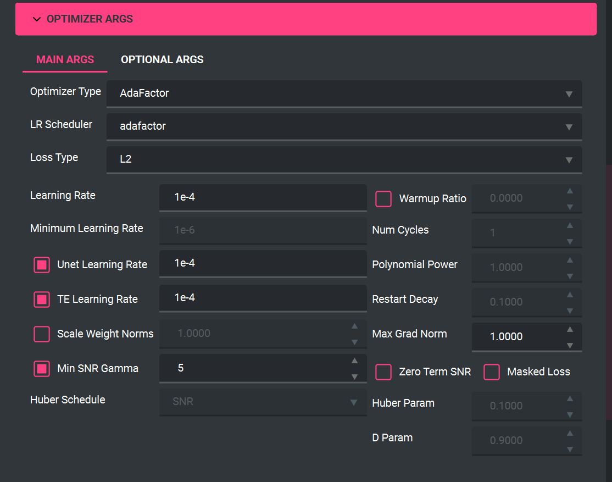612x482 pixels.
Task: Disable the TE Learning Rate checkbox
Action: (x=42, y=300)
